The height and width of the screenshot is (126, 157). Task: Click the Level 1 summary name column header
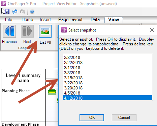[23, 78]
